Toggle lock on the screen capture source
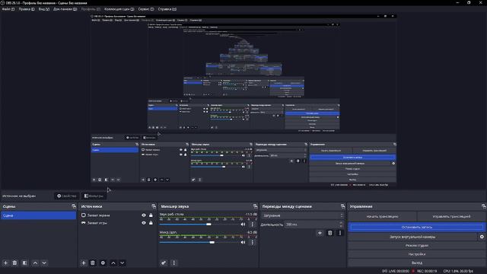 coord(151,215)
